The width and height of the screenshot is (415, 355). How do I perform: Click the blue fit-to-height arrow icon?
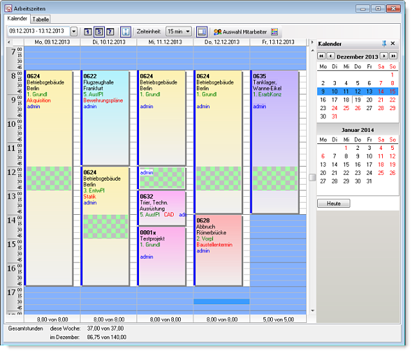125,31
